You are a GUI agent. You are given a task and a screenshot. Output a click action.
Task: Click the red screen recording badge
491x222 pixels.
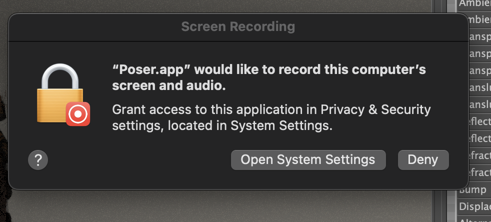pyautogui.click(x=78, y=114)
